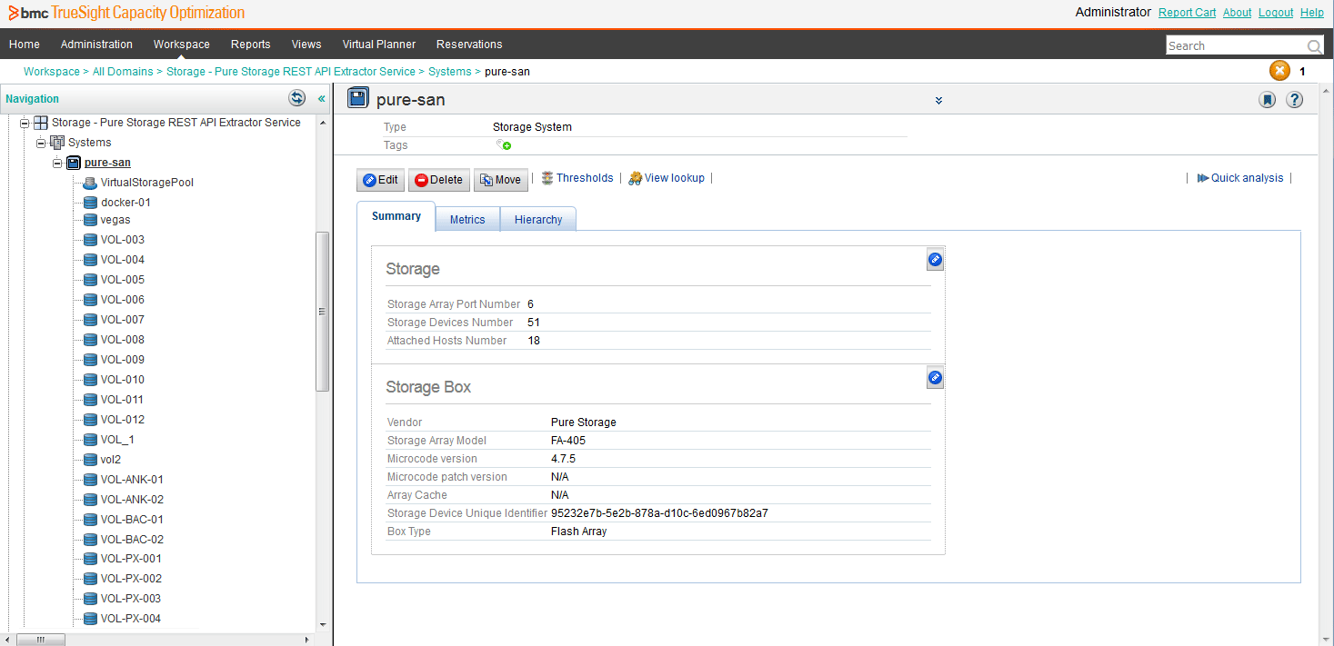Click the Move button

pyautogui.click(x=501, y=180)
